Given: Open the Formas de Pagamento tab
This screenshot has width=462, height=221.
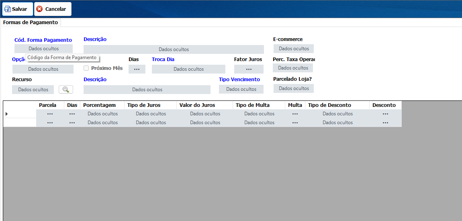Looking at the screenshot, I should click(x=31, y=23).
